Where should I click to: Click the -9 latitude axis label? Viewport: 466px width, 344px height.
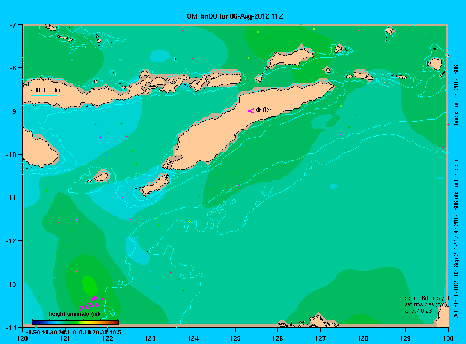[13, 111]
